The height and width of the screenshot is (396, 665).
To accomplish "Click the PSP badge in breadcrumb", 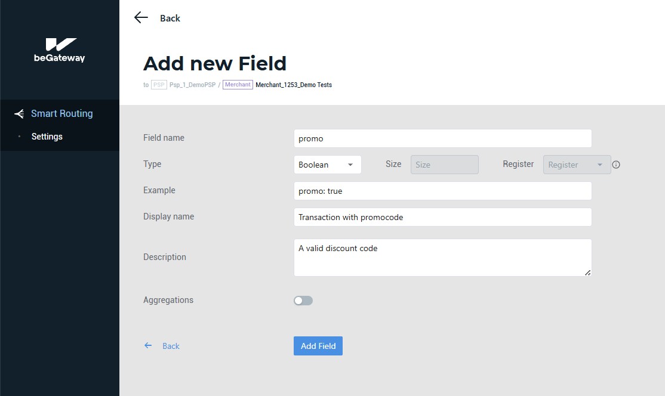I will coord(159,85).
